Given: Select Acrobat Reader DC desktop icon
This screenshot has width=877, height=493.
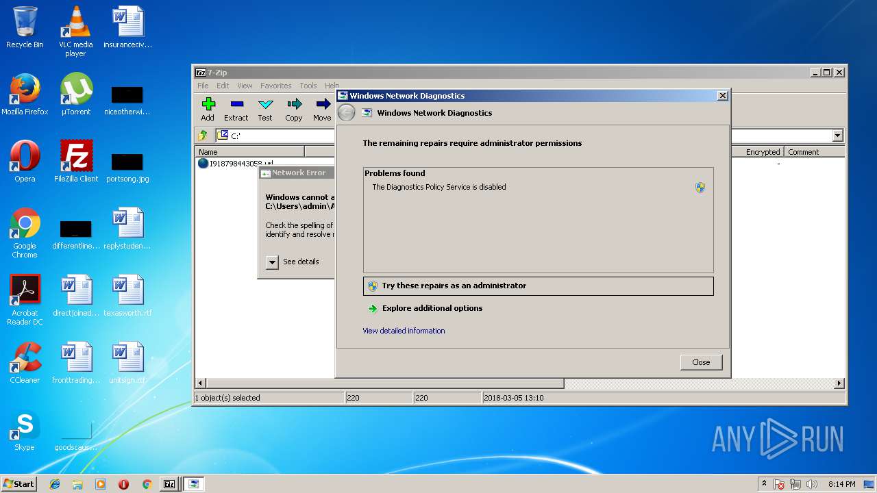Looking at the screenshot, I should click(x=25, y=301).
